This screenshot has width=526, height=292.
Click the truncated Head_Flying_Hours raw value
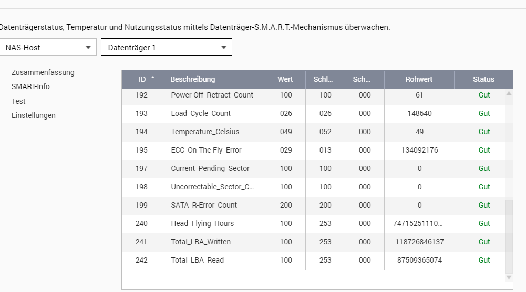click(x=418, y=223)
